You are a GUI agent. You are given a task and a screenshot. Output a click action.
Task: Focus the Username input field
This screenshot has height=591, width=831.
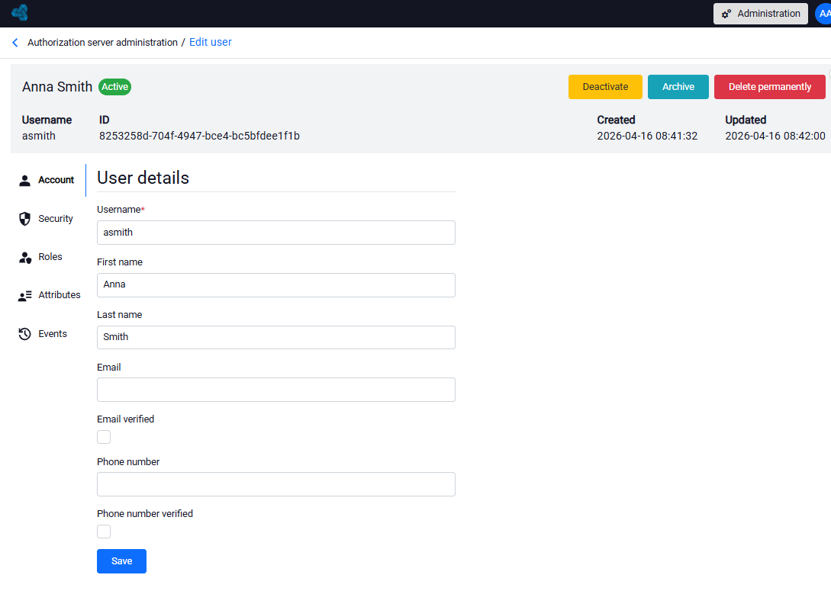(x=276, y=233)
